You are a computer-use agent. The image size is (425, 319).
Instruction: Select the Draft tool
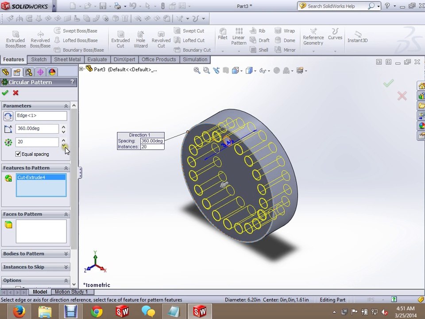coord(260,40)
